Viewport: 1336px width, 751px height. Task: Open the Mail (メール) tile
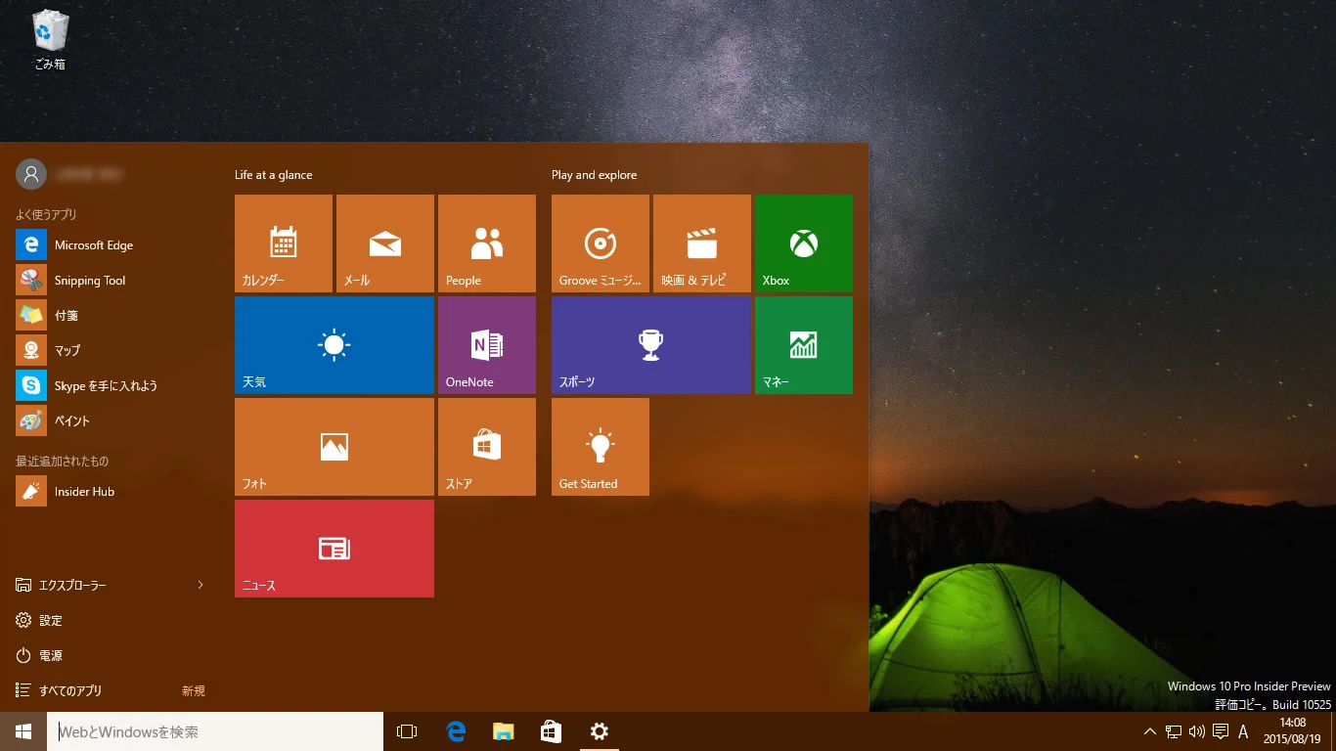pyautogui.click(x=385, y=243)
